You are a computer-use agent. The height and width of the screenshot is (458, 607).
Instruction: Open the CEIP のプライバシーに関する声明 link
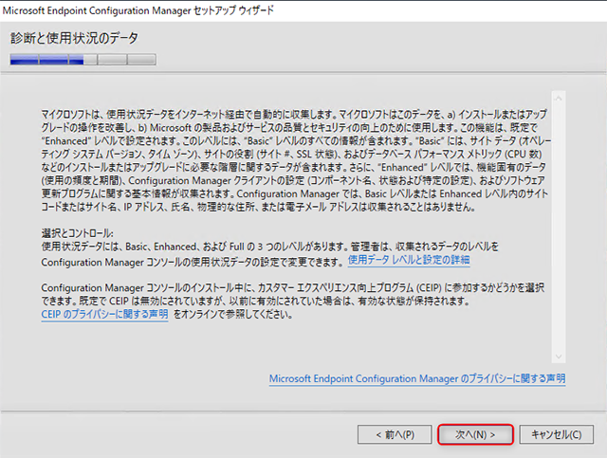coord(104,313)
